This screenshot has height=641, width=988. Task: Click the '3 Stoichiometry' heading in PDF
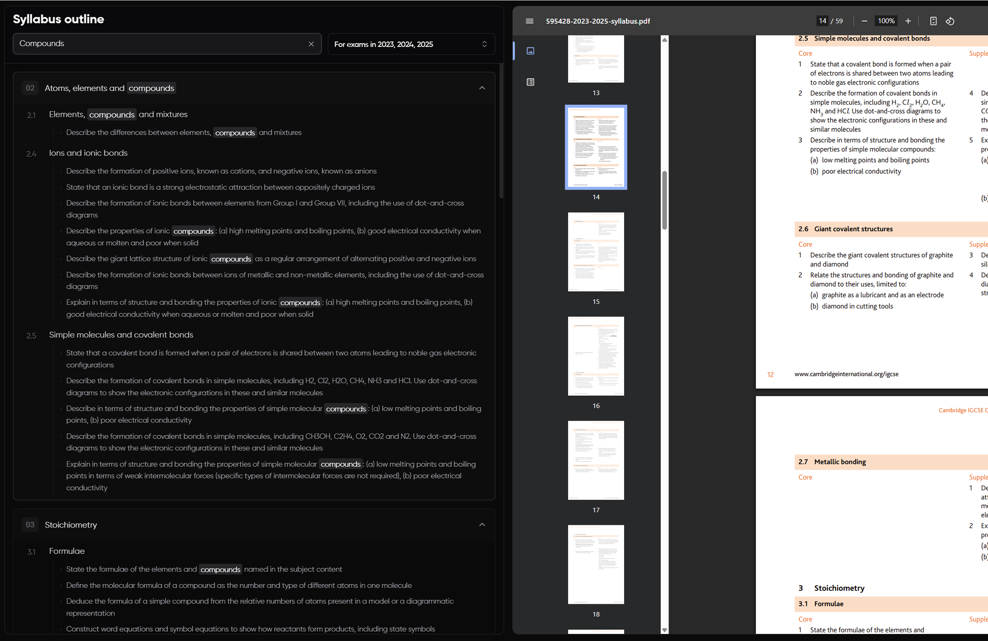coord(831,588)
